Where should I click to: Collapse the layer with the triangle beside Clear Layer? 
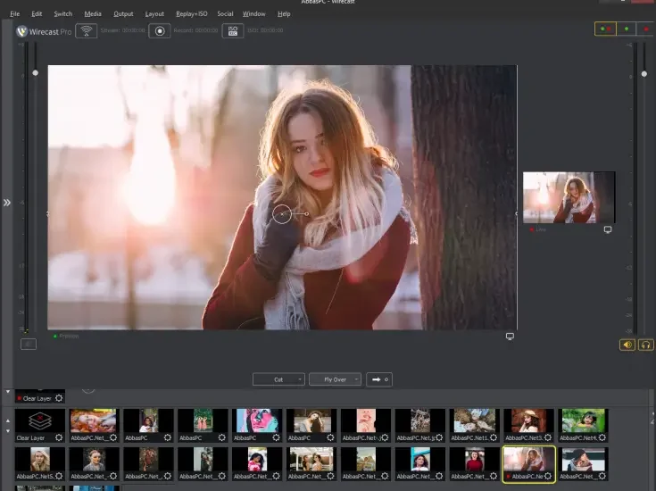pyautogui.click(x=7, y=392)
